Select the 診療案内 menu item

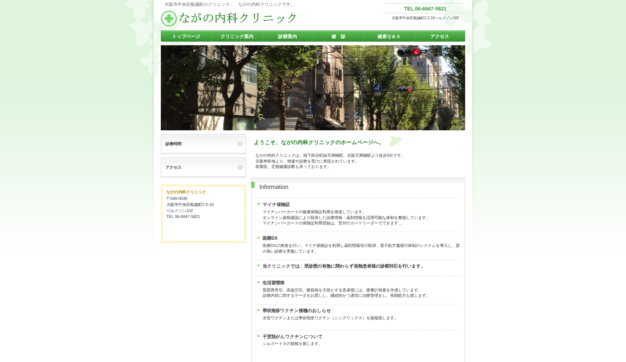point(287,36)
